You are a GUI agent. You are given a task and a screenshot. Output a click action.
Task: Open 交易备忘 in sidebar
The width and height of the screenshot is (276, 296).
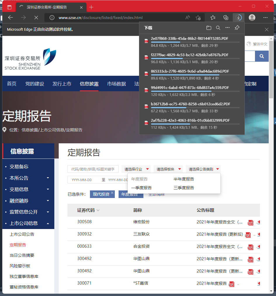19,166
